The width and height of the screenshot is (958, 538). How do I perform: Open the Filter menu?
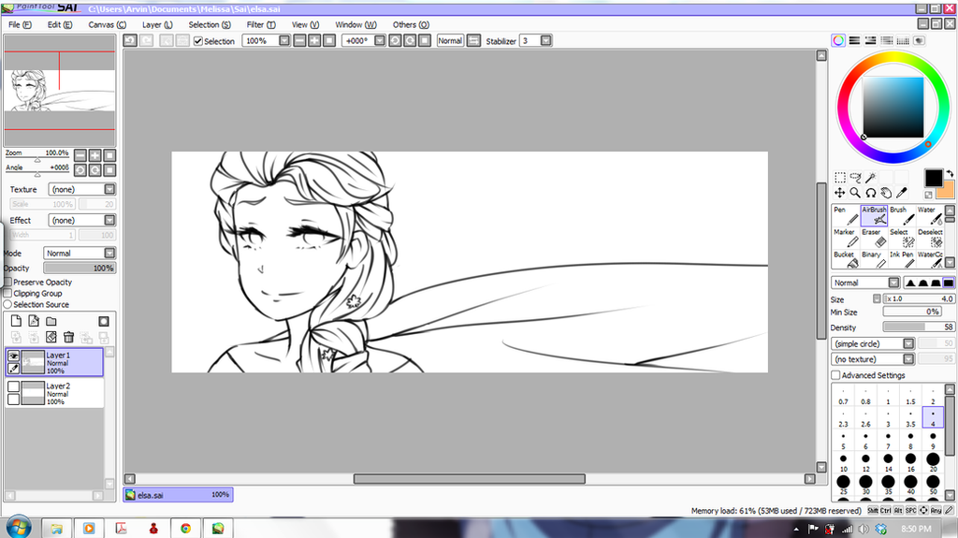click(261, 24)
